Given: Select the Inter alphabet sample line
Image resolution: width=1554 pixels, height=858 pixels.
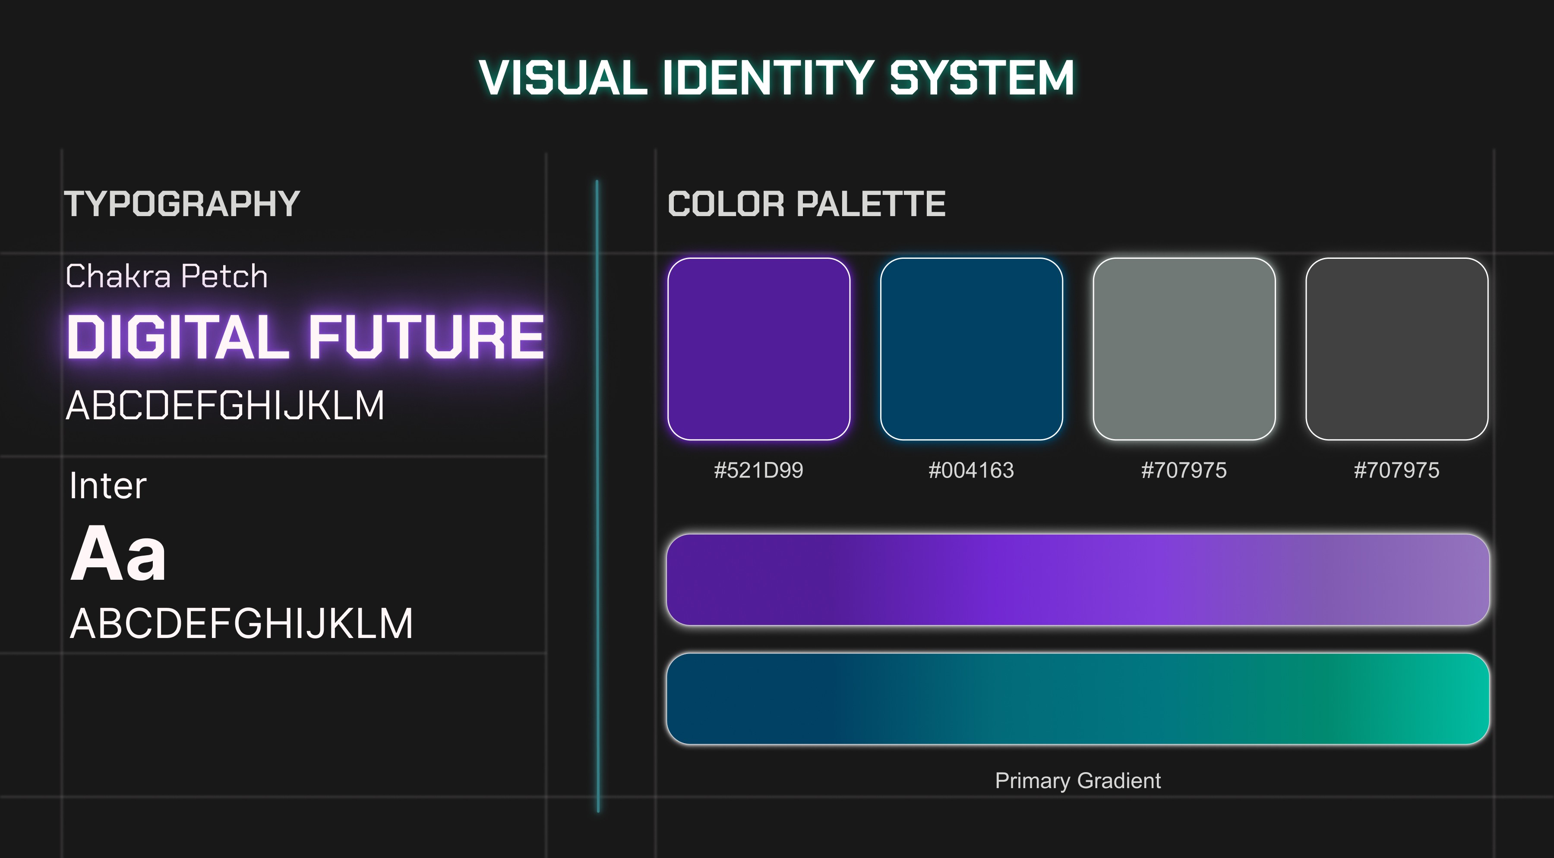Looking at the screenshot, I should pos(241,623).
